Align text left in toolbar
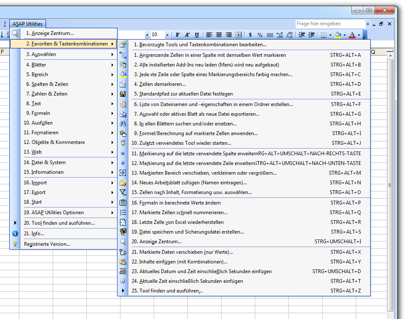 pos(209,35)
